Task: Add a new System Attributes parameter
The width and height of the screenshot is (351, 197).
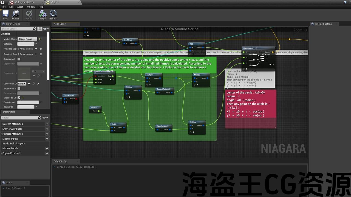Action: click(x=47, y=124)
